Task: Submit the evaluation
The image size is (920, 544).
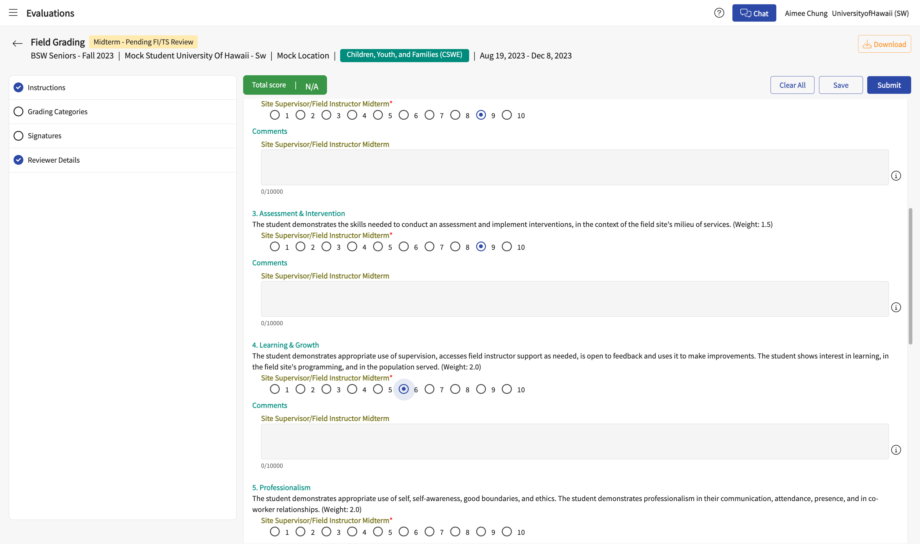Action: click(889, 85)
